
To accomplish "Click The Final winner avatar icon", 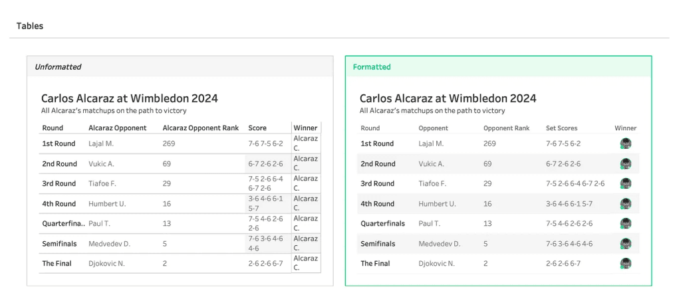I will coord(625,263).
